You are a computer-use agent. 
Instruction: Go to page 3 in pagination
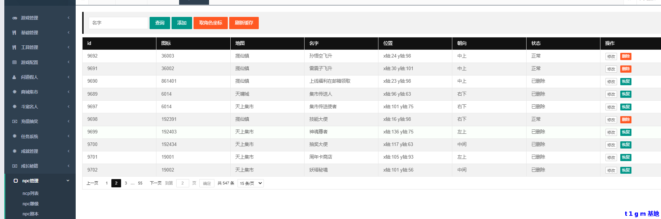[x=126, y=183]
